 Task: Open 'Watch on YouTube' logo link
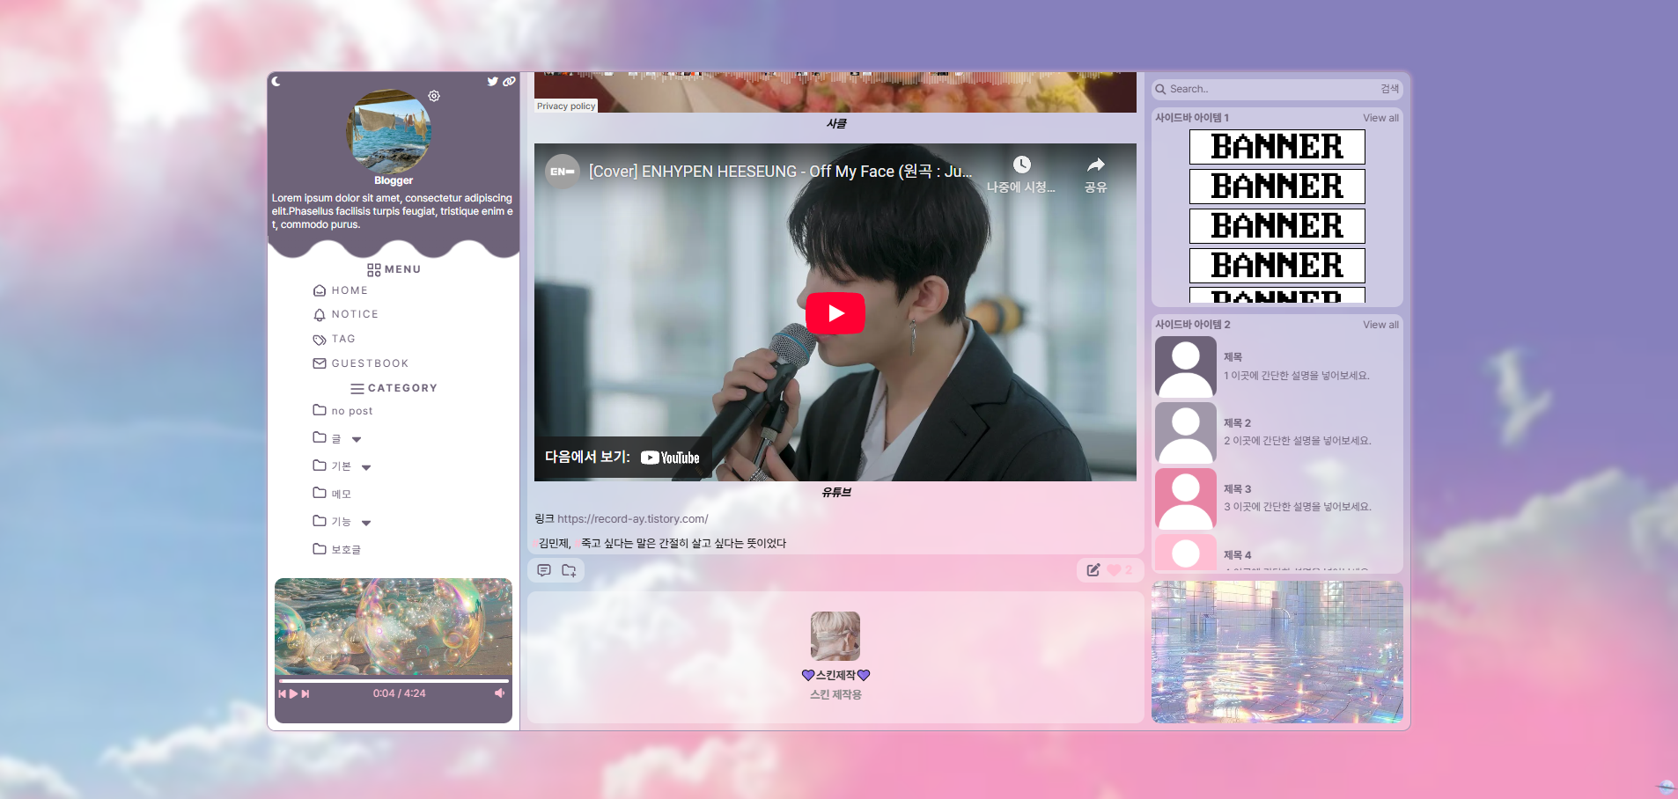(670, 458)
